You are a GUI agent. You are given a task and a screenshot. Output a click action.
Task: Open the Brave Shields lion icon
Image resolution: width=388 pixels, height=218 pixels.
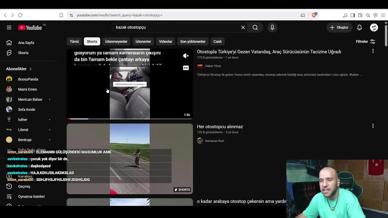[x=314, y=15]
